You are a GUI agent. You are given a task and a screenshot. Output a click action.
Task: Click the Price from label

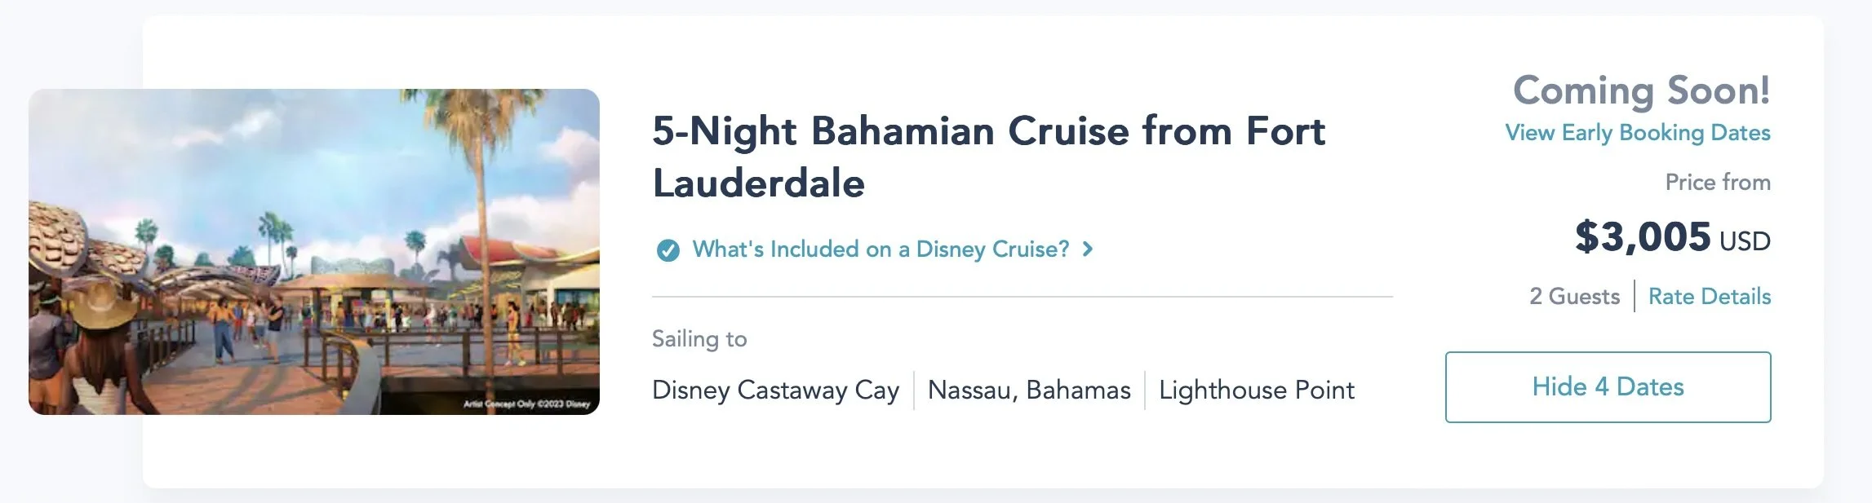(1717, 183)
